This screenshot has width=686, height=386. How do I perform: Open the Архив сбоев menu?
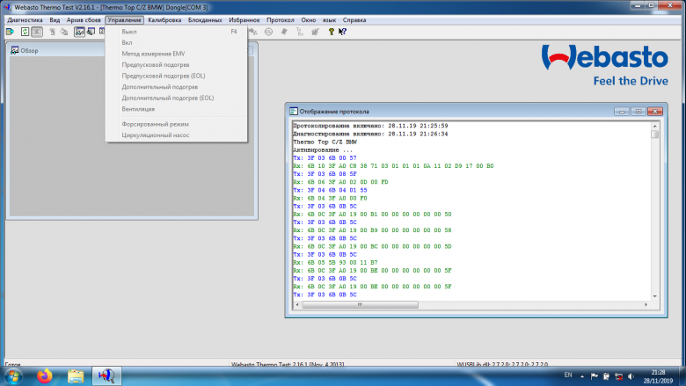(x=84, y=20)
